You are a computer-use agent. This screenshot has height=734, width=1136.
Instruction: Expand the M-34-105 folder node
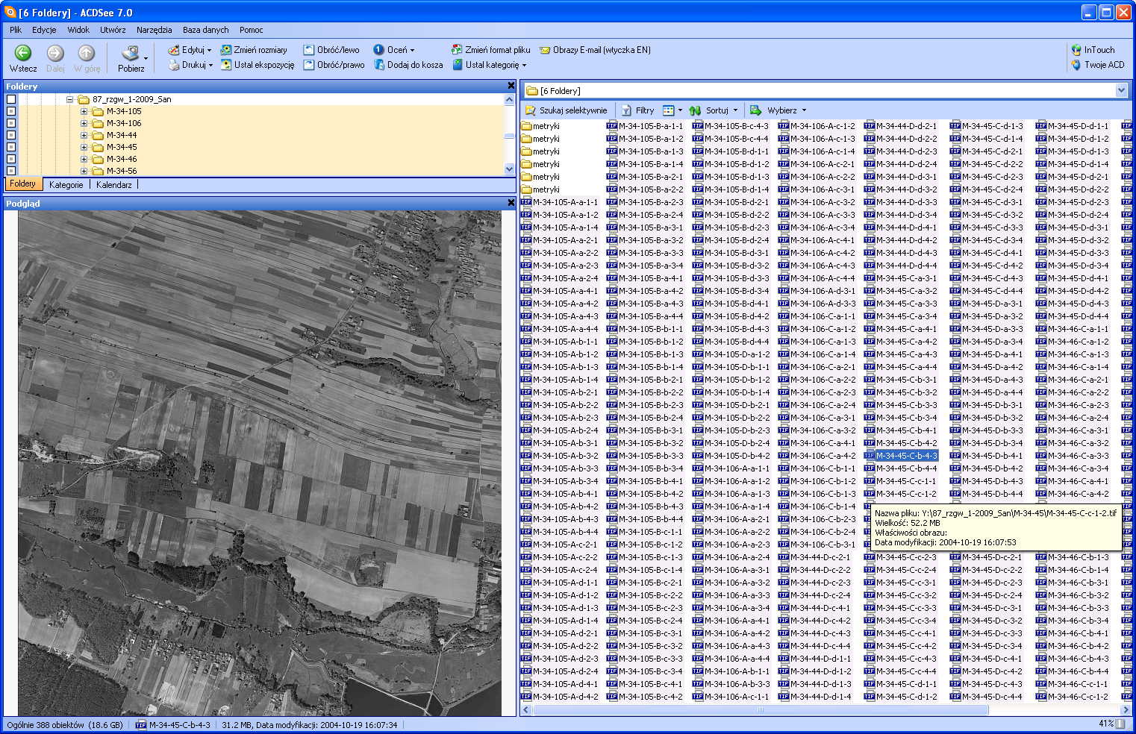pos(84,111)
